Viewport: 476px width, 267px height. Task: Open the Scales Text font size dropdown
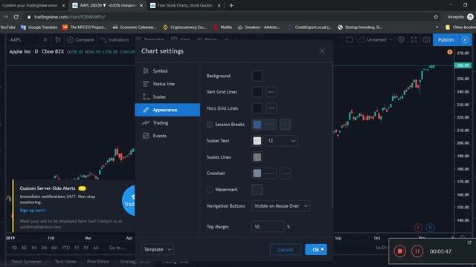coord(282,141)
